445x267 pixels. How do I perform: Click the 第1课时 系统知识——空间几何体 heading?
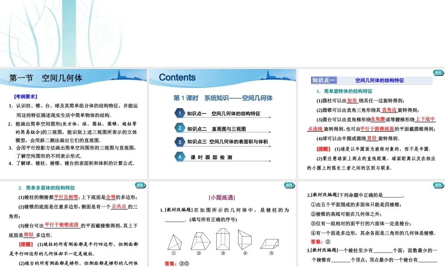coord(222,98)
